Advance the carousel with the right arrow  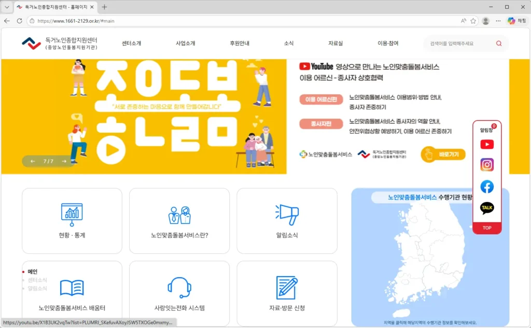click(65, 161)
